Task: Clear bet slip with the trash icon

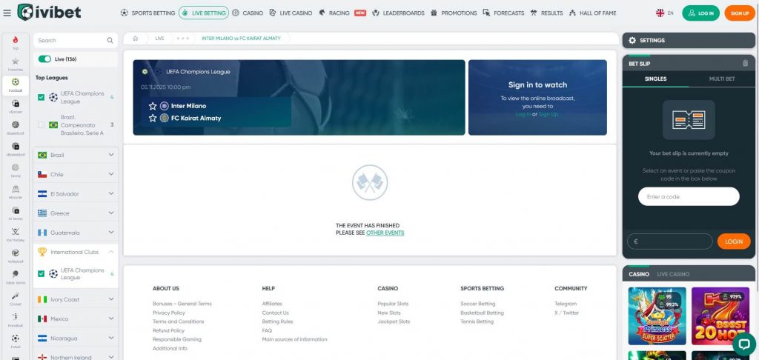Action: (745, 63)
